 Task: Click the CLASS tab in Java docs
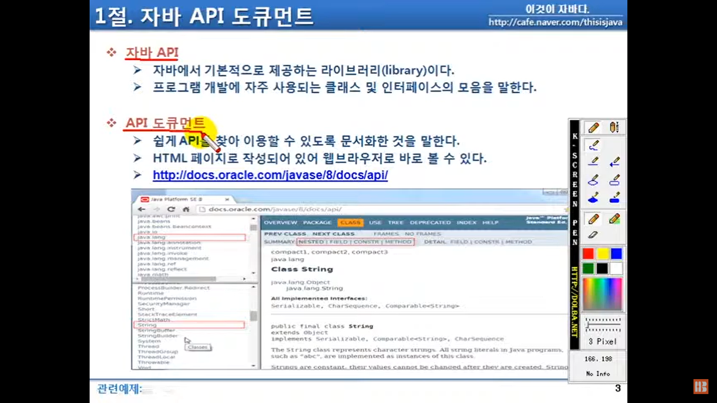click(x=350, y=222)
